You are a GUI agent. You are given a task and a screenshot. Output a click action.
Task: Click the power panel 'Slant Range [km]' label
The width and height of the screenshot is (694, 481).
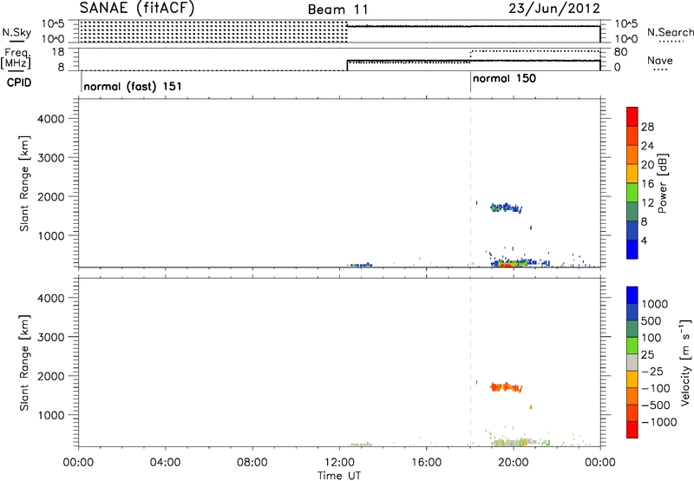24,183
